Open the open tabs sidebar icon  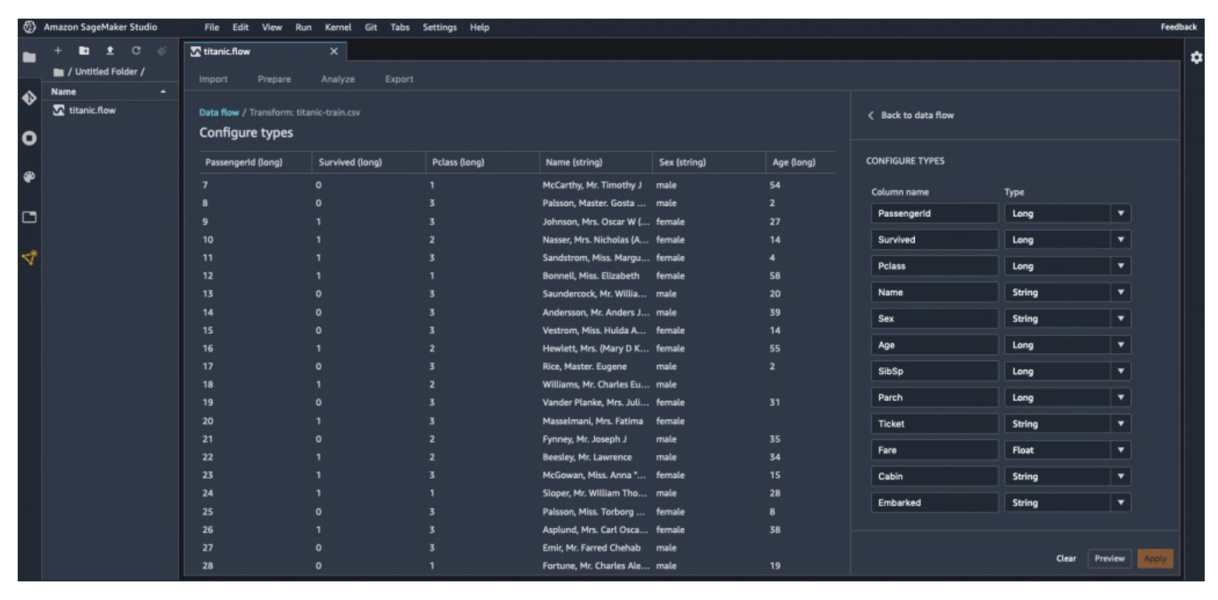tap(29, 217)
